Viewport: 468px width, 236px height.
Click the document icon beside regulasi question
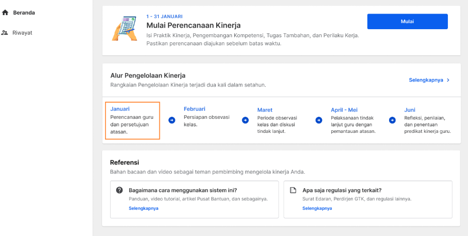[293, 190]
